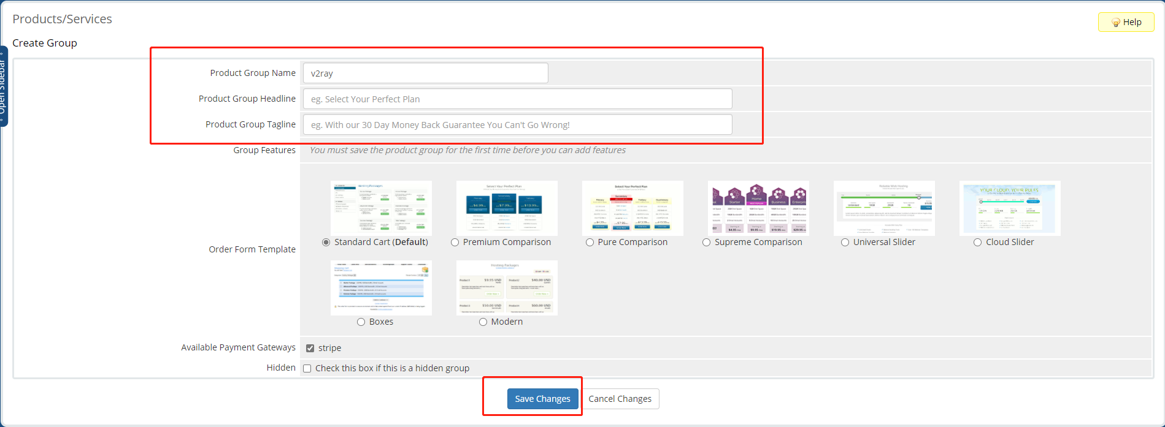Click the Universal Slider template preview
1165x427 pixels.
point(884,208)
